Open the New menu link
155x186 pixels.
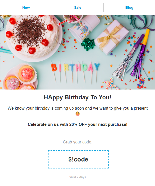pos(26,7)
